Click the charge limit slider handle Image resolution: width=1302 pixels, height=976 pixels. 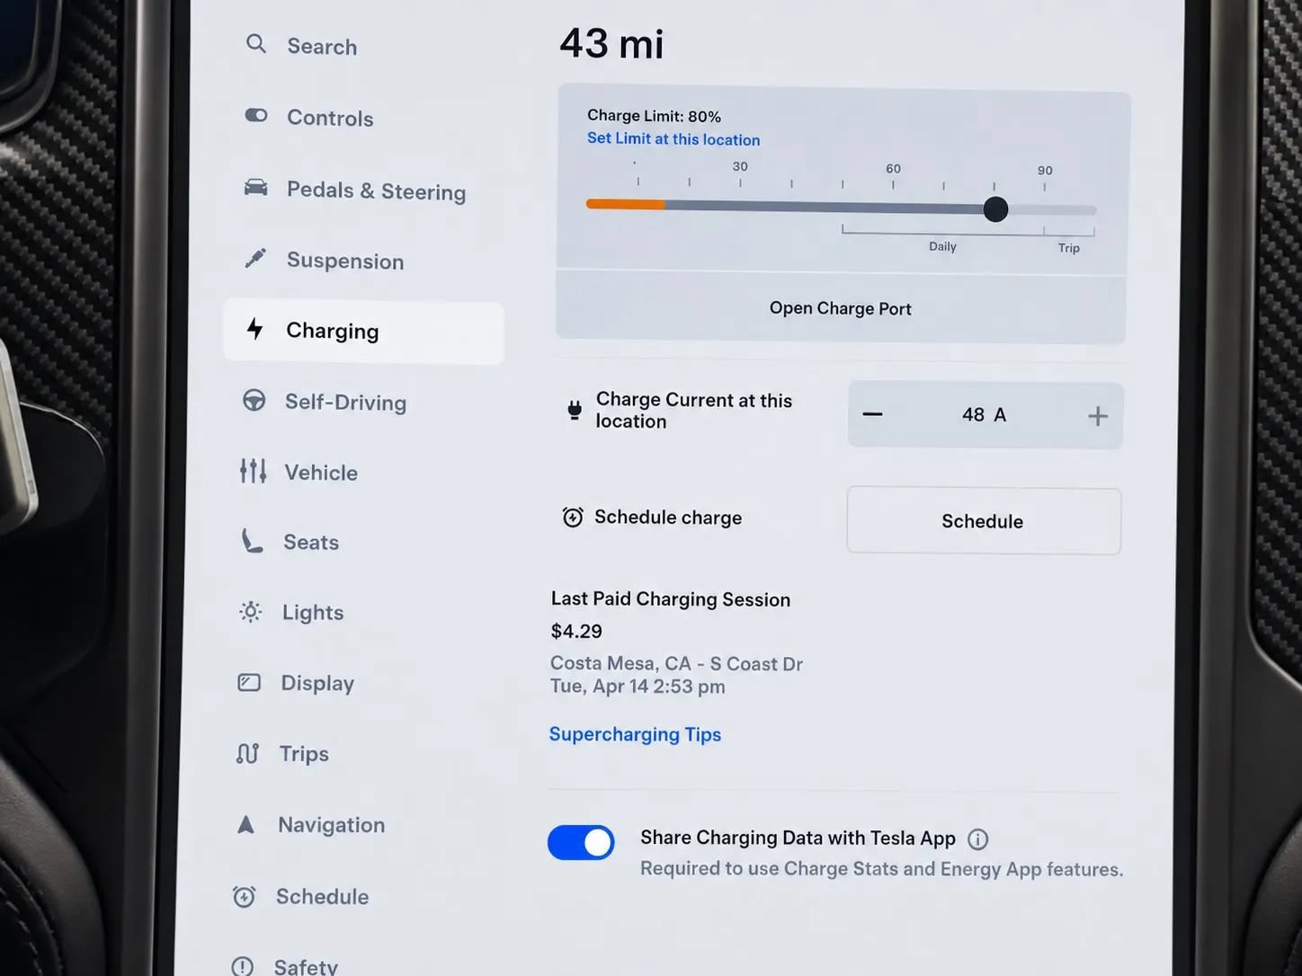(x=995, y=209)
